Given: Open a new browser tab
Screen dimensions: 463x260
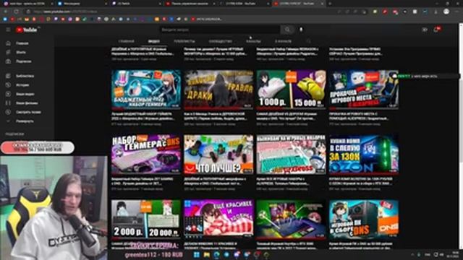Looking at the screenshot, I should (x=330, y=4).
